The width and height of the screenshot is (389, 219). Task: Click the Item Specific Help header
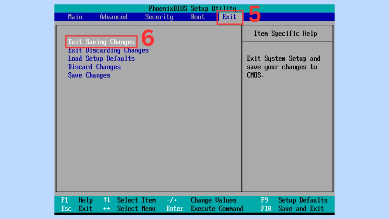pos(285,33)
